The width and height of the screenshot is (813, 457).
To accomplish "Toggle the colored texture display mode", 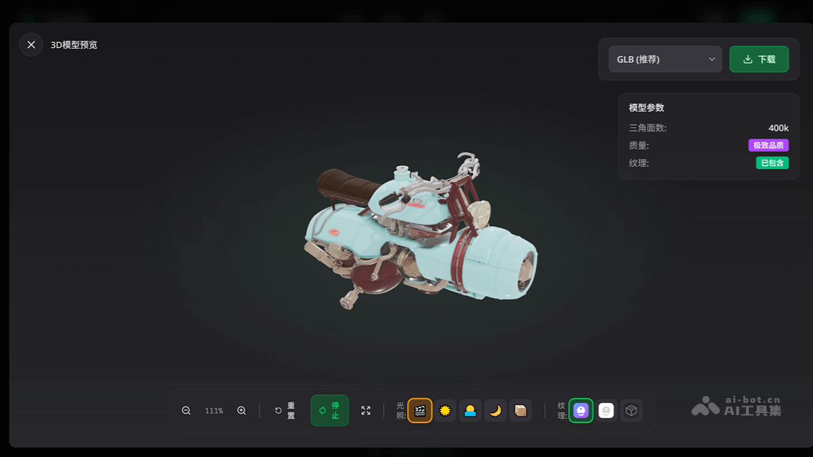I will coord(581,411).
